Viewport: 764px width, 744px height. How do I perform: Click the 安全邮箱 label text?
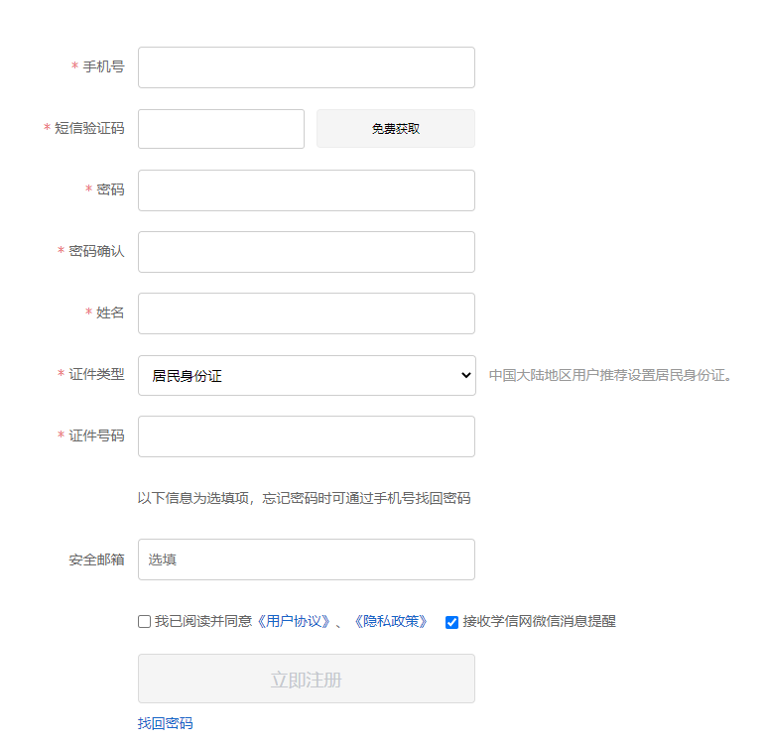(96, 559)
